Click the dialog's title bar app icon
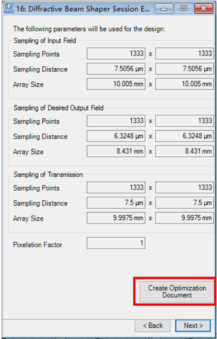 (x=9, y=9)
